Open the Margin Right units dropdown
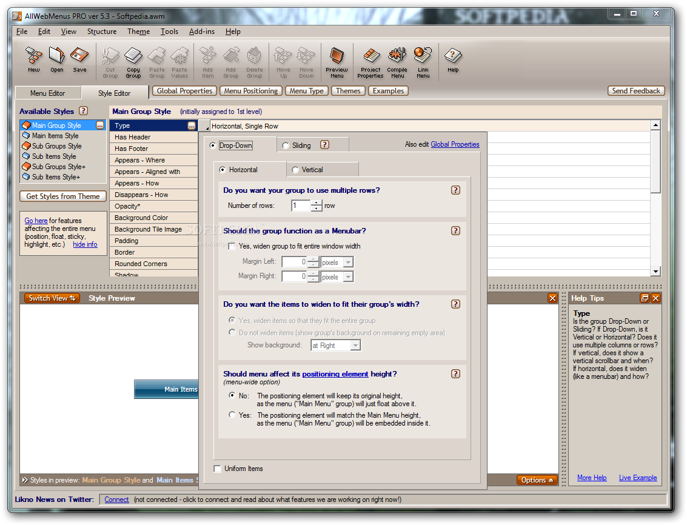 click(x=348, y=276)
